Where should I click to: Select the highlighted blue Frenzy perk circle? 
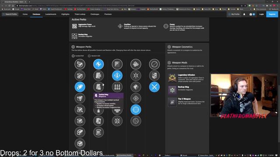(136, 109)
